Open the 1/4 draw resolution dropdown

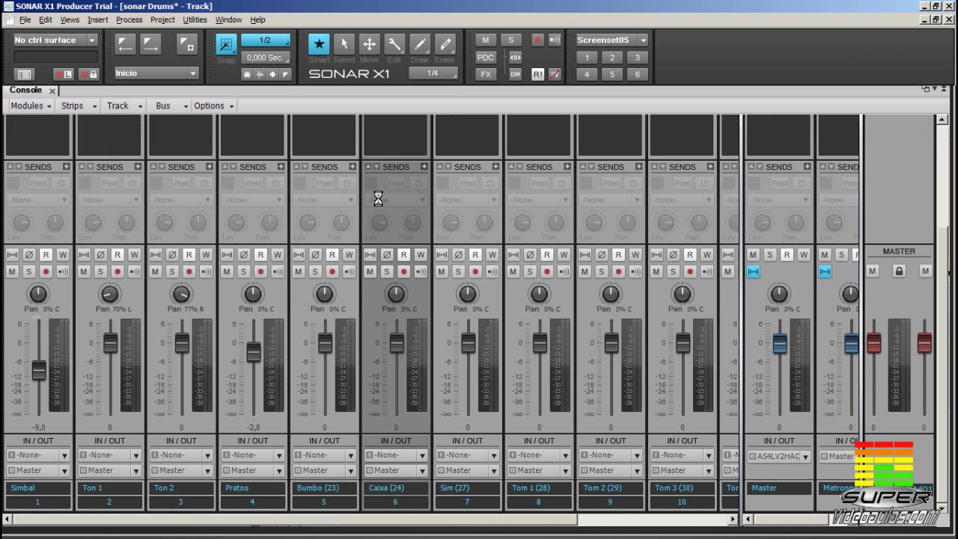coord(433,73)
